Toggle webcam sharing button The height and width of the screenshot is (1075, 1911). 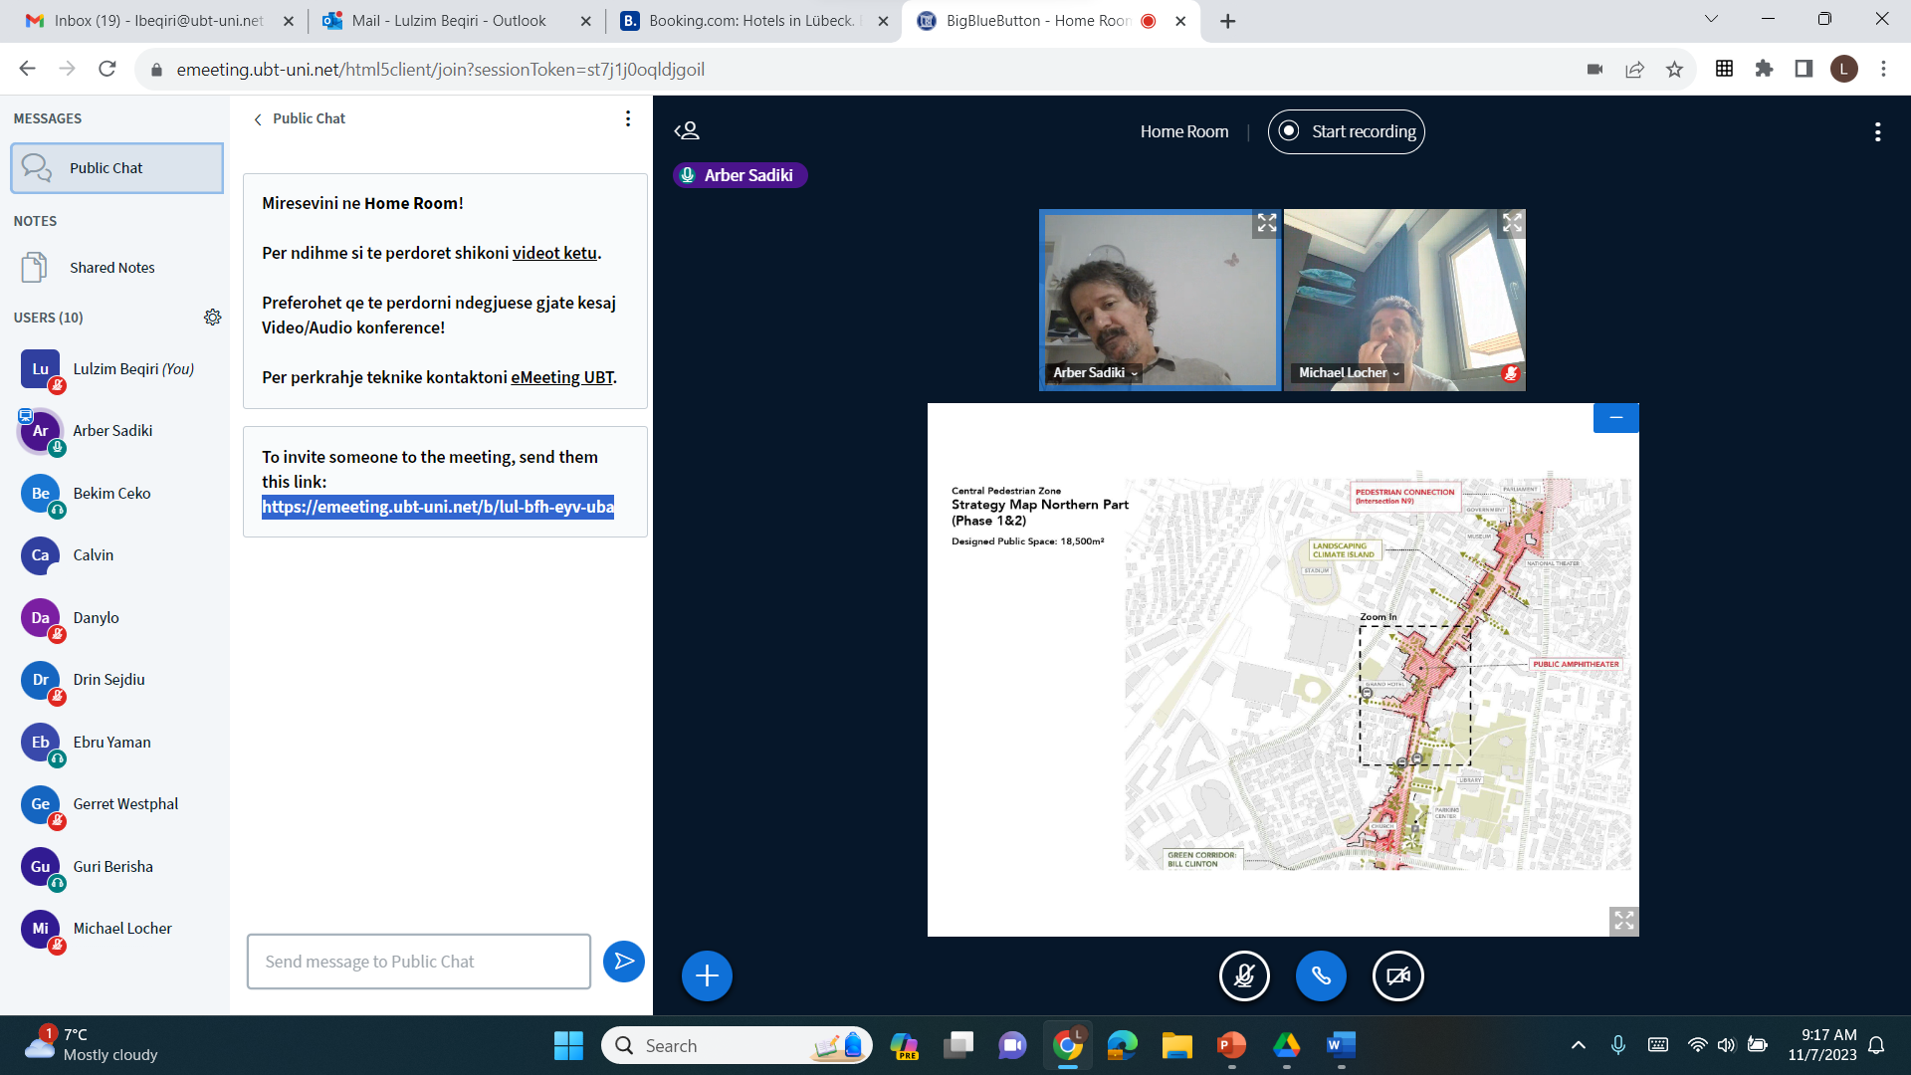tap(1397, 975)
